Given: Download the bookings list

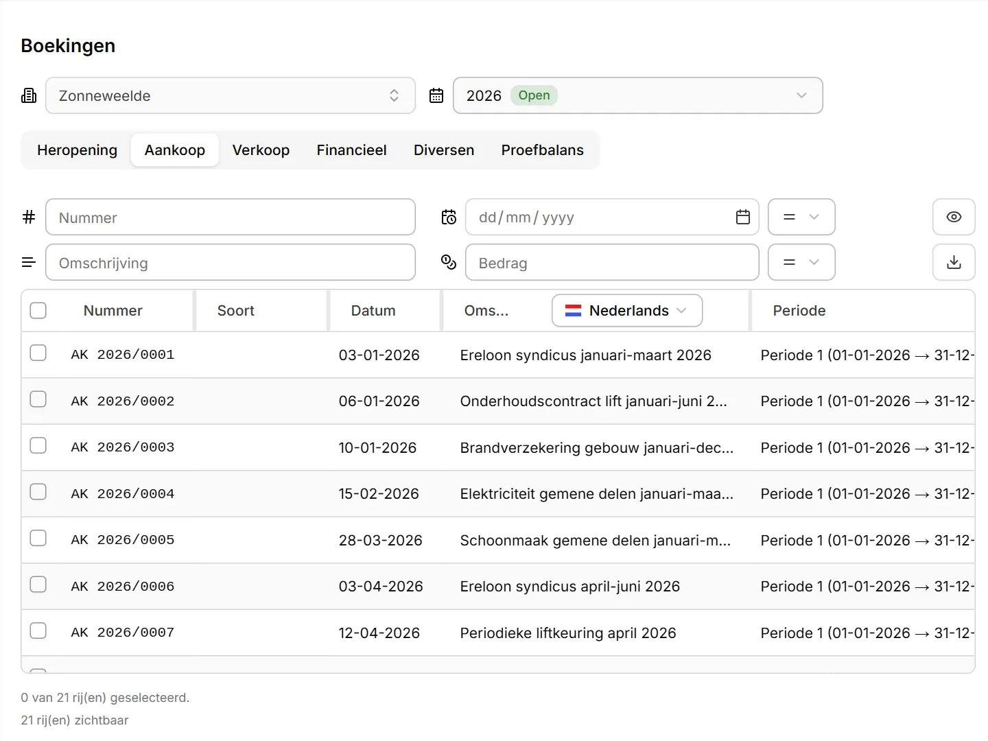Looking at the screenshot, I should (954, 262).
